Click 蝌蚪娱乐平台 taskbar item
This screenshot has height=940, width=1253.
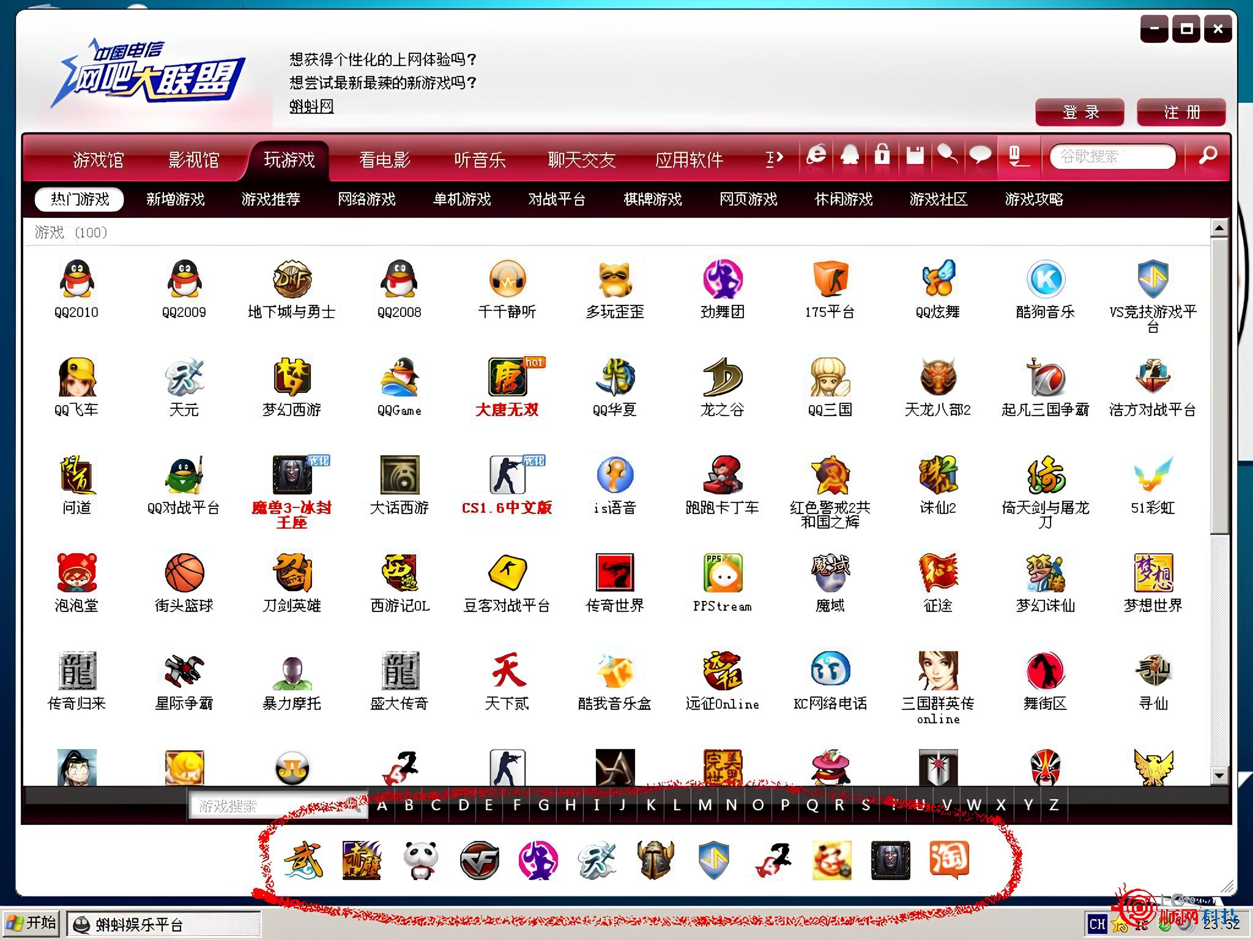(x=163, y=924)
